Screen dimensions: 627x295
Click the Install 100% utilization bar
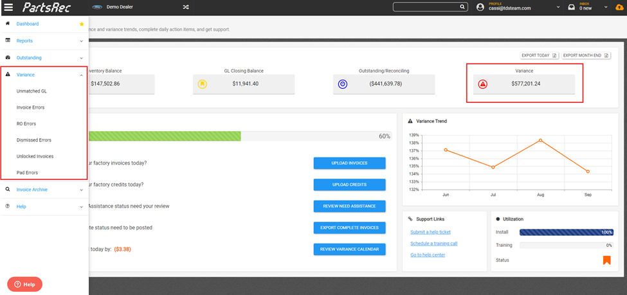point(566,232)
